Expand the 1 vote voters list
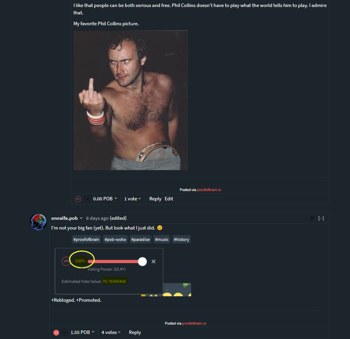 click(132, 199)
